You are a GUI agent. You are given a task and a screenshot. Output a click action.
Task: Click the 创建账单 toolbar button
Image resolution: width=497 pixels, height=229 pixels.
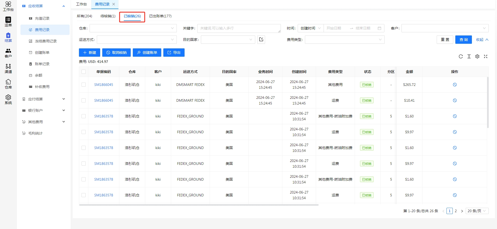click(147, 53)
